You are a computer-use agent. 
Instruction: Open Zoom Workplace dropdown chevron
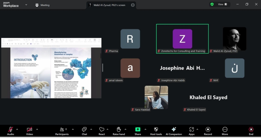click(x=26, y=5)
